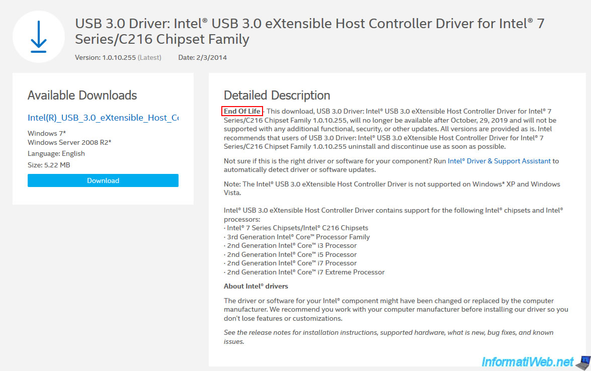Click the Language: English text

(56, 154)
